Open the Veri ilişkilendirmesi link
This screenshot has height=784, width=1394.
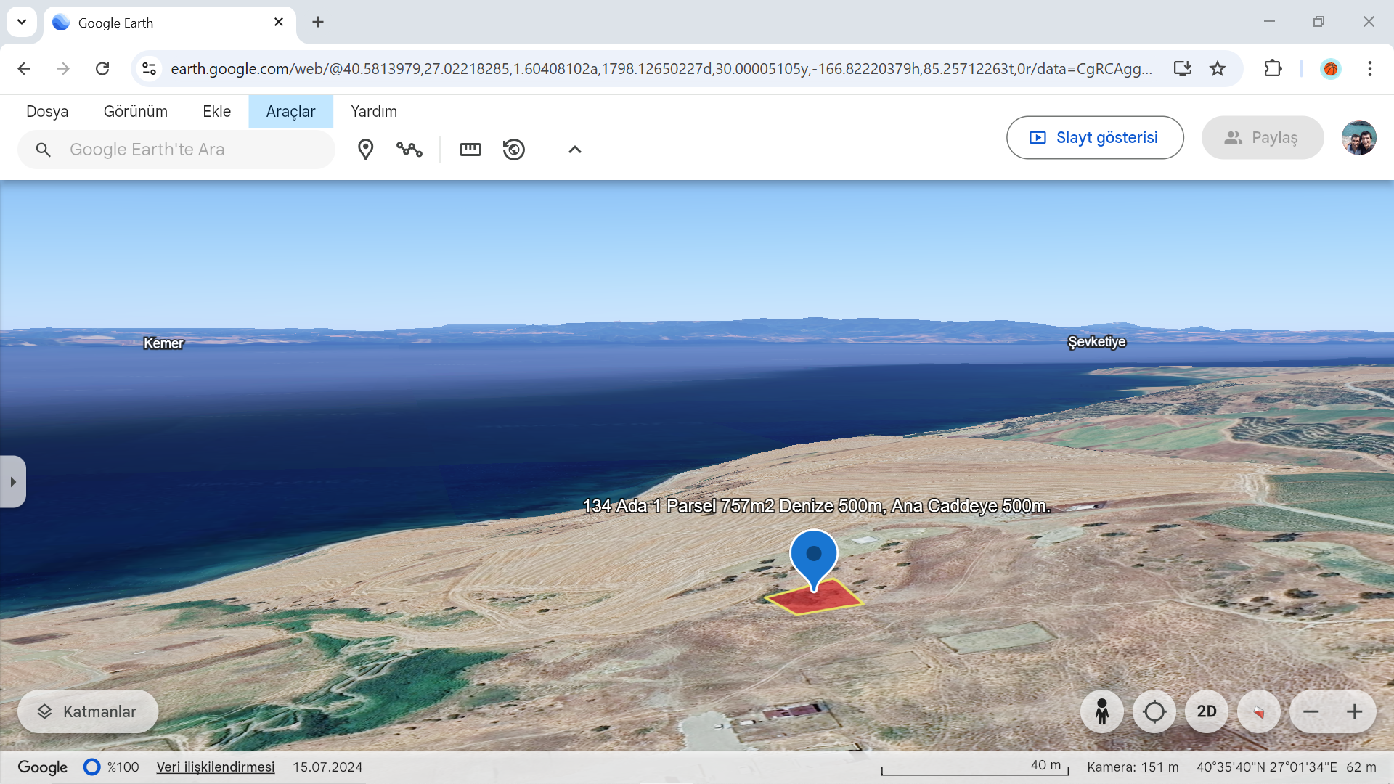pos(216,767)
